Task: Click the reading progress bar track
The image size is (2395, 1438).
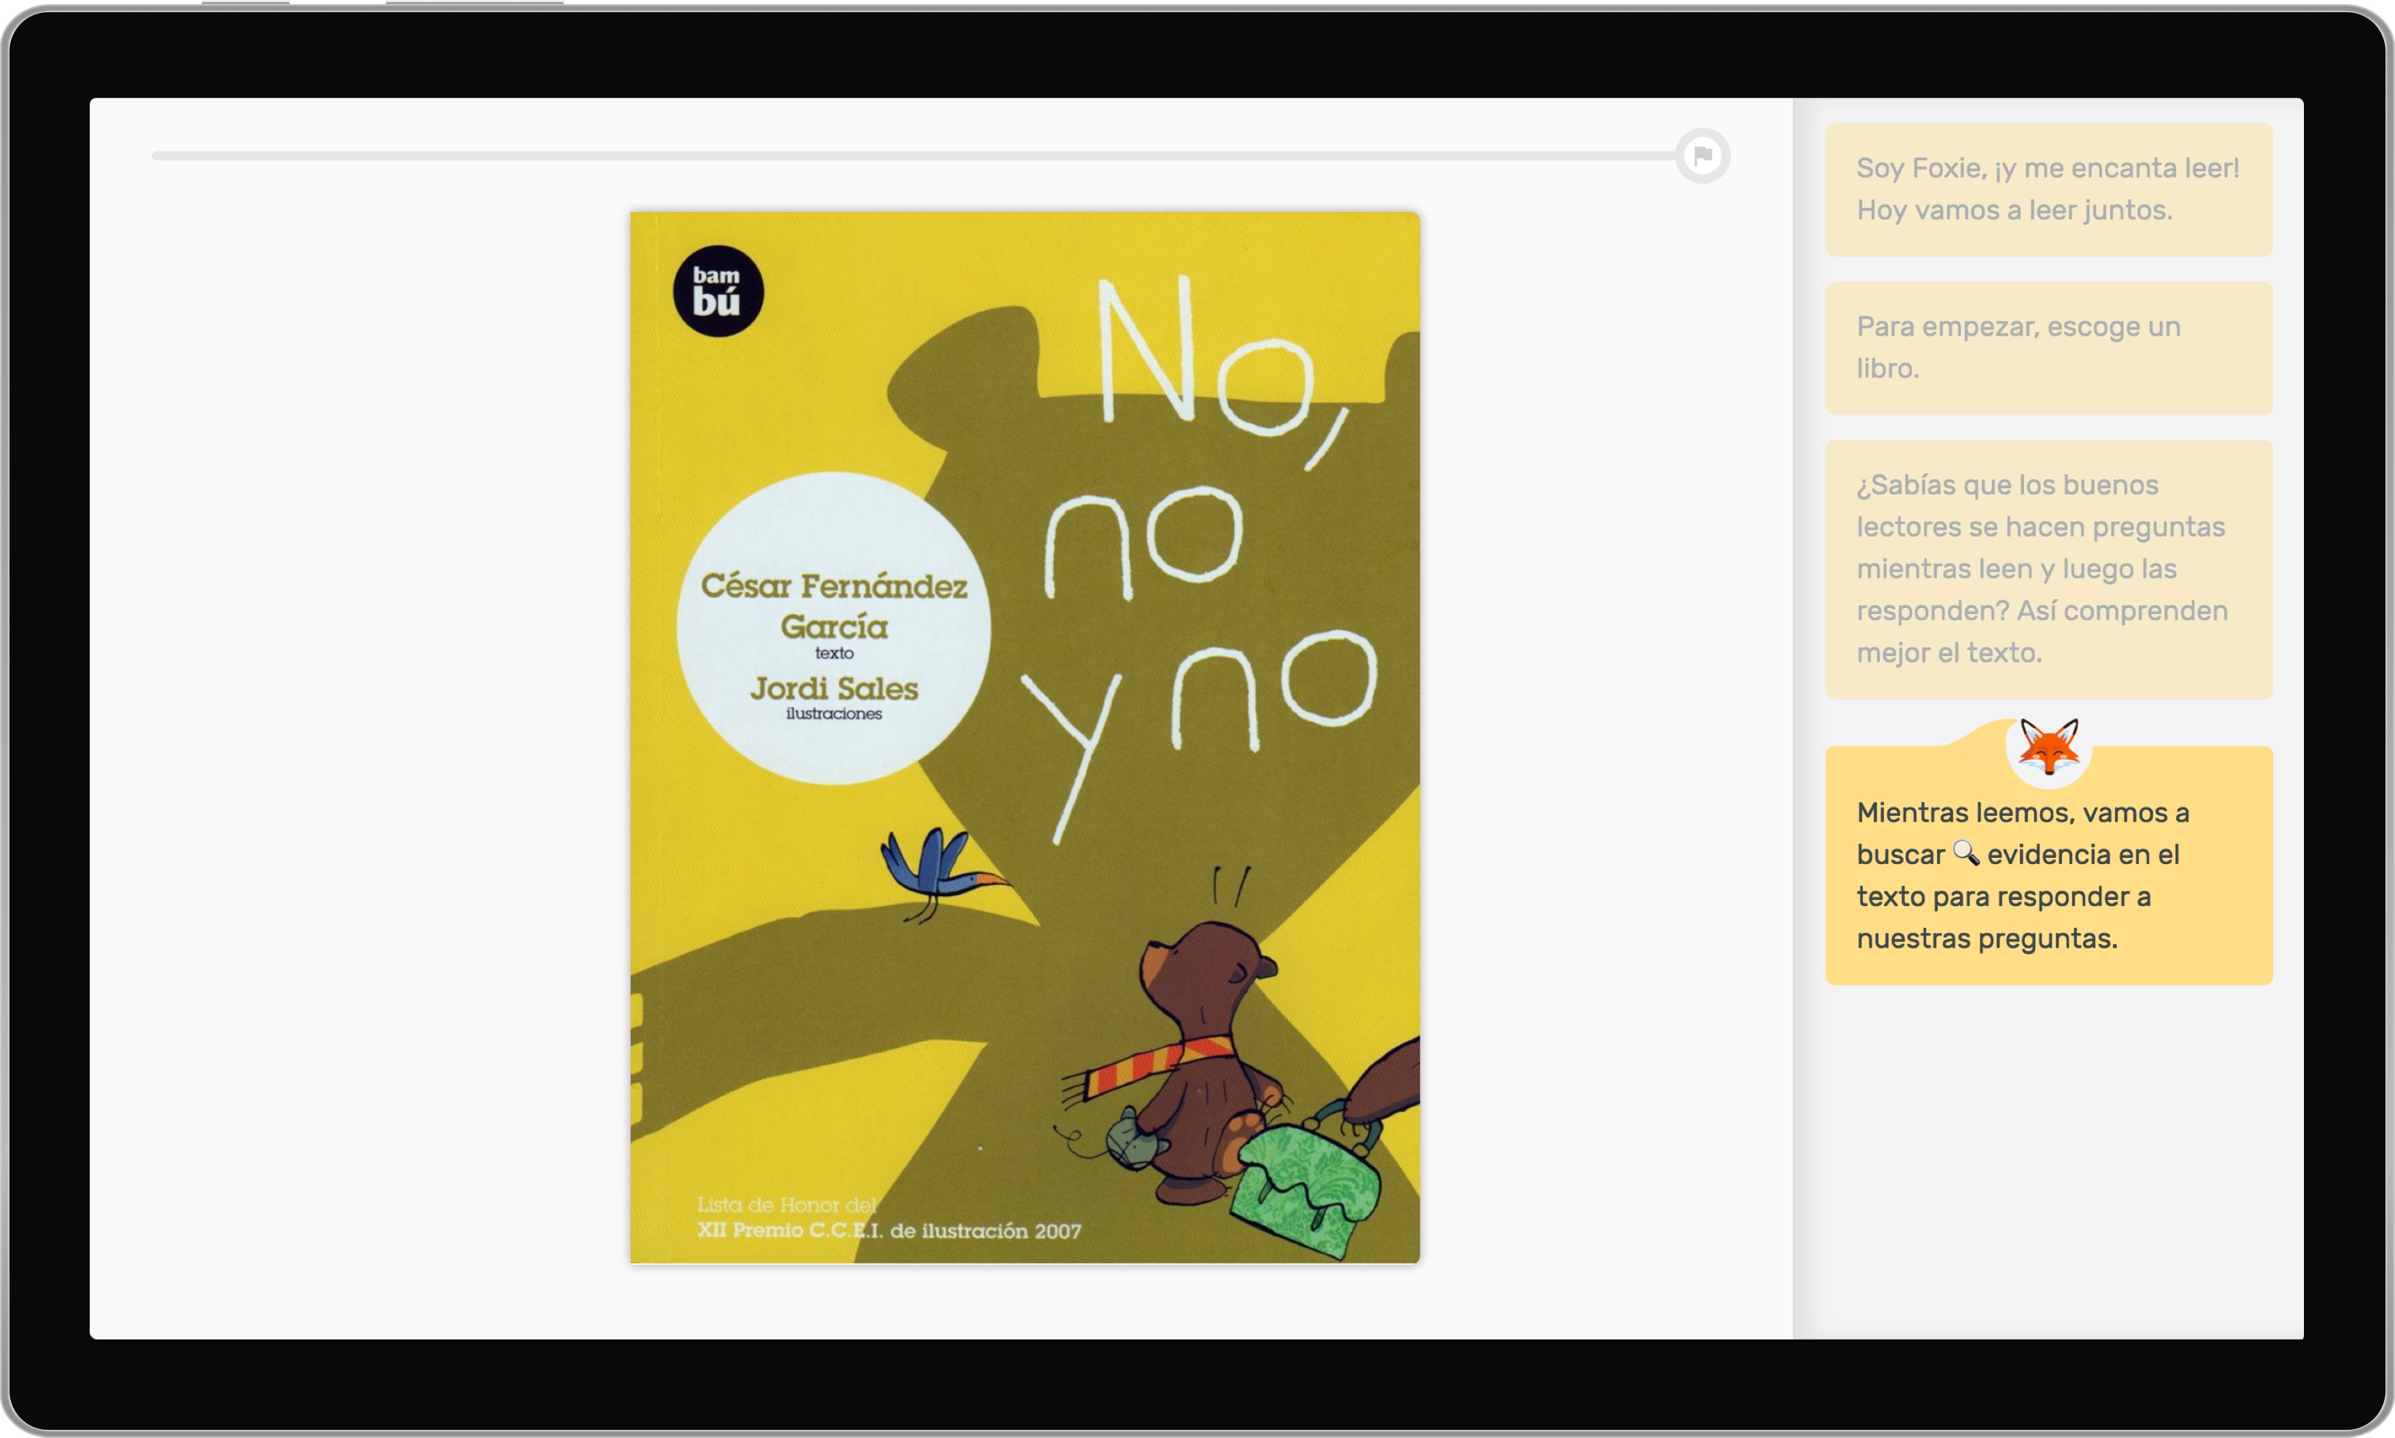Action: pos(911,155)
